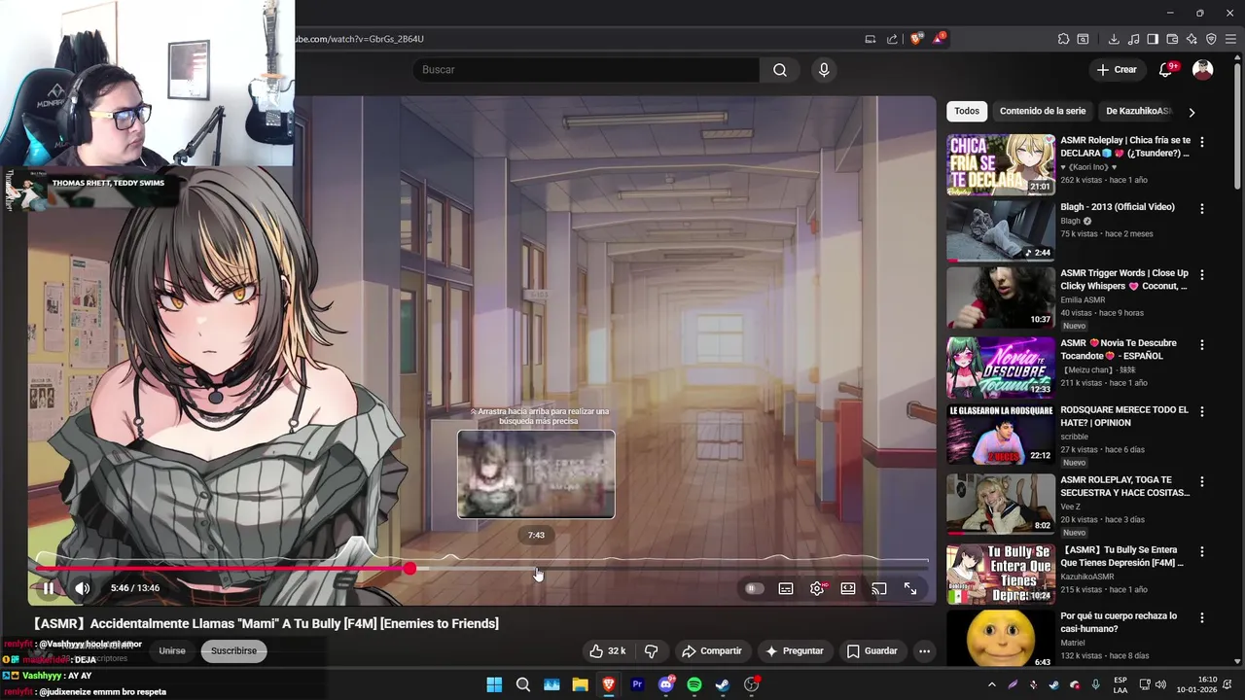Open Novia Te Descubre video title
The image size is (1245, 700).
(1119, 349)
